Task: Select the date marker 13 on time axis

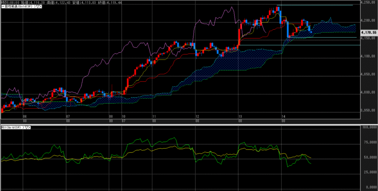Action: pyautogui.click(x=240, y=116)
